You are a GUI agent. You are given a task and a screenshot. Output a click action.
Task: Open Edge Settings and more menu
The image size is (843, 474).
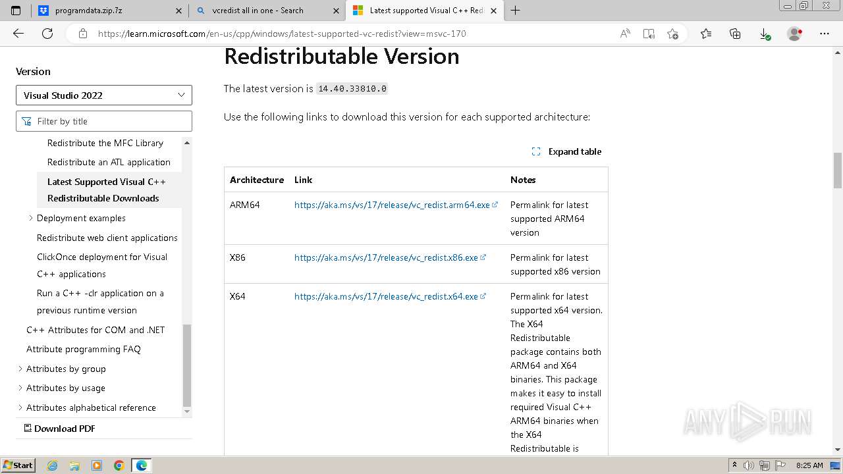tap(825, 34)
